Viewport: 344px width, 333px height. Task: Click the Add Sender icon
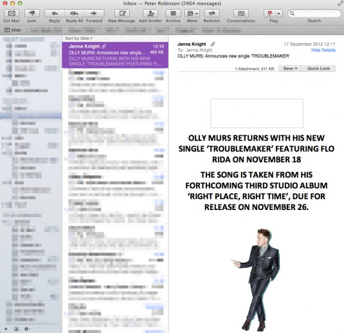(x=150, y=14)
